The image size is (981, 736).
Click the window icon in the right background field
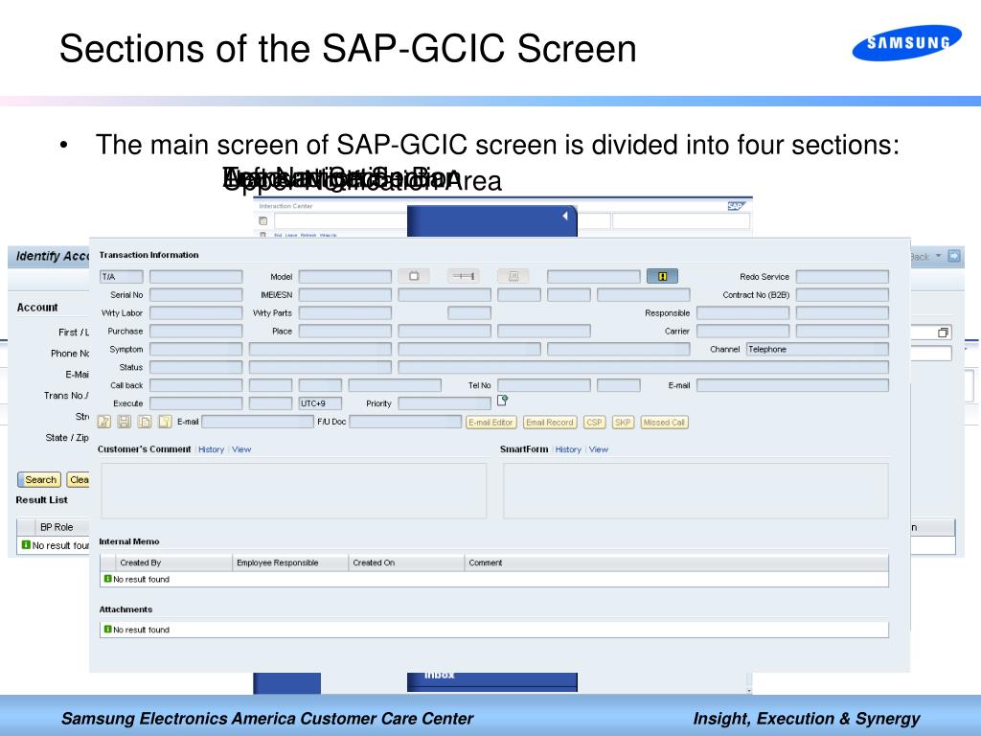tap(944, 333)
